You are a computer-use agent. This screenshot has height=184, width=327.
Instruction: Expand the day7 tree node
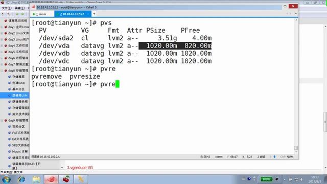(2, 64)
